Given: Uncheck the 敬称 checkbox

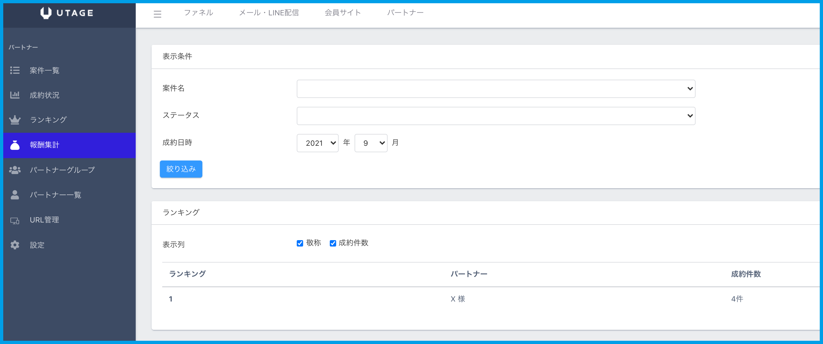Looking at the screenshot, I should (300, 243).
